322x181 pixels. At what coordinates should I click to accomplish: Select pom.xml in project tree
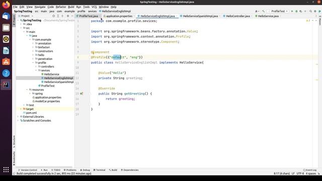point(31,113)
